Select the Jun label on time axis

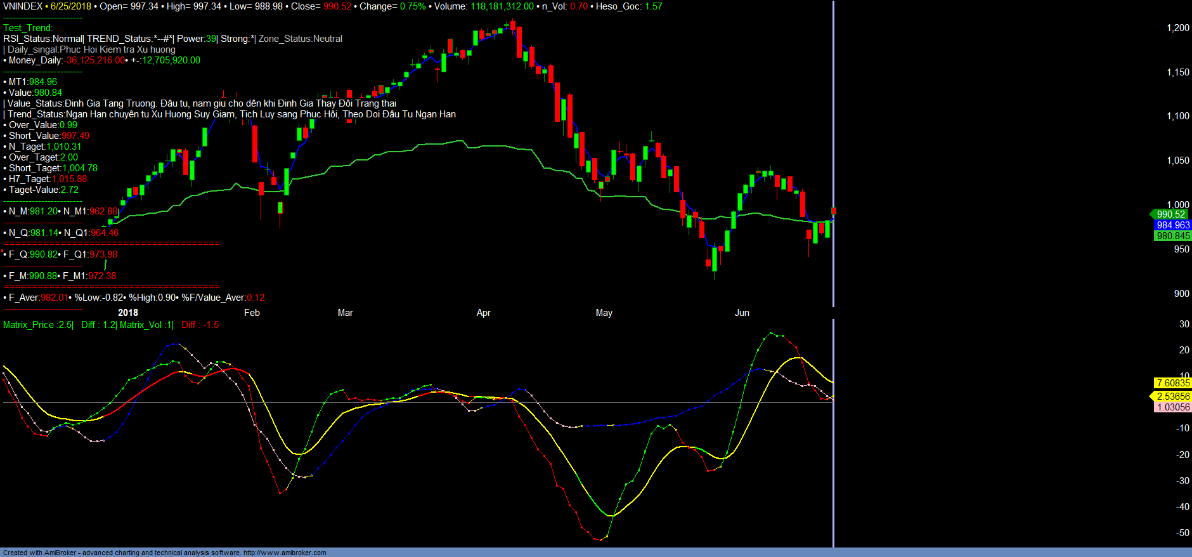pyautogui.click(x=742, y=313)
